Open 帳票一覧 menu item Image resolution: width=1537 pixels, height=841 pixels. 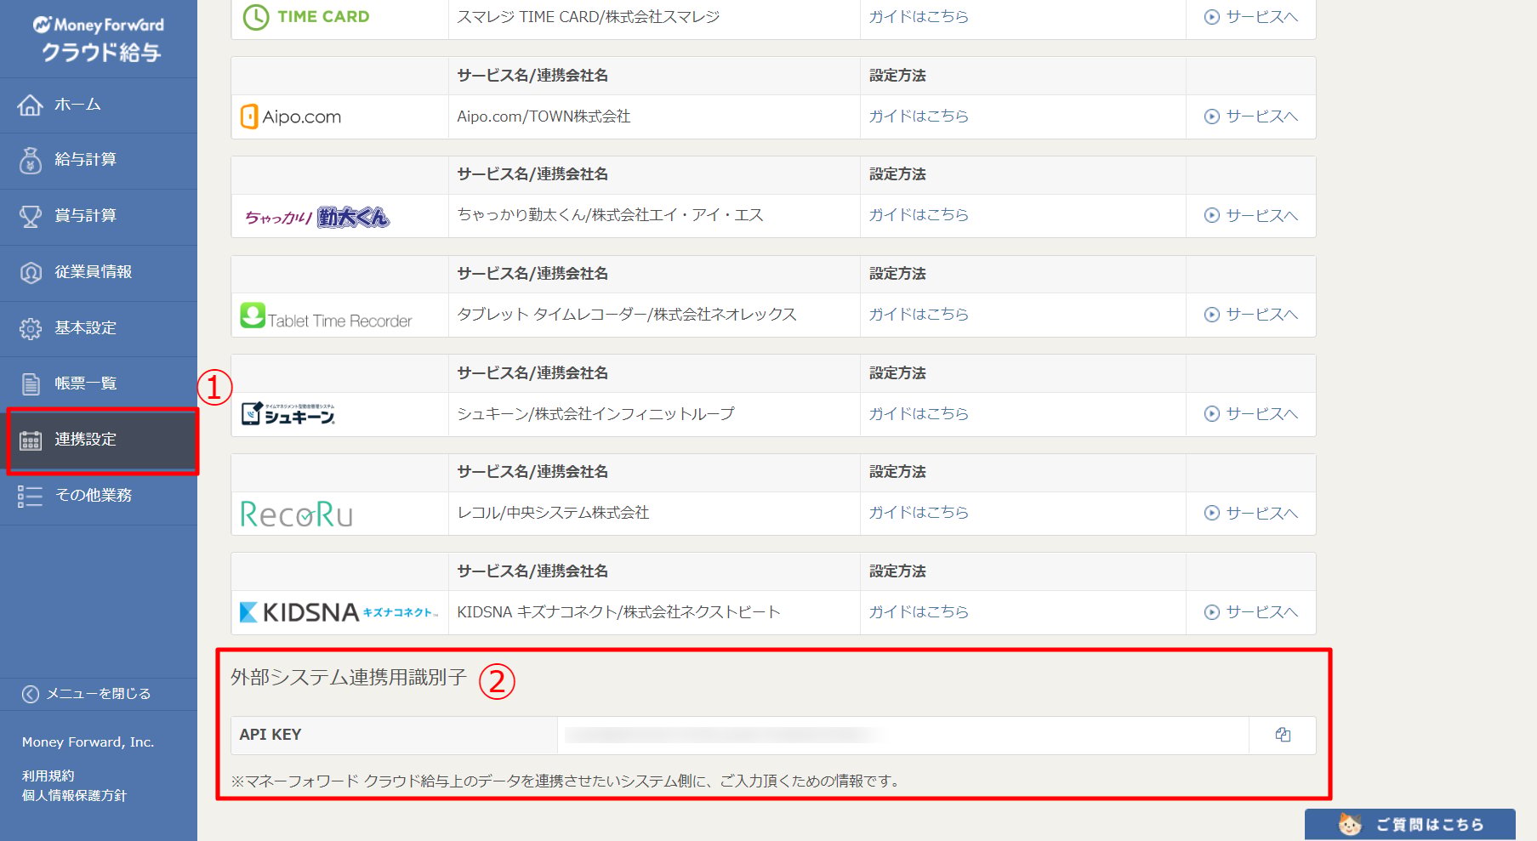[x=99, y=384]
